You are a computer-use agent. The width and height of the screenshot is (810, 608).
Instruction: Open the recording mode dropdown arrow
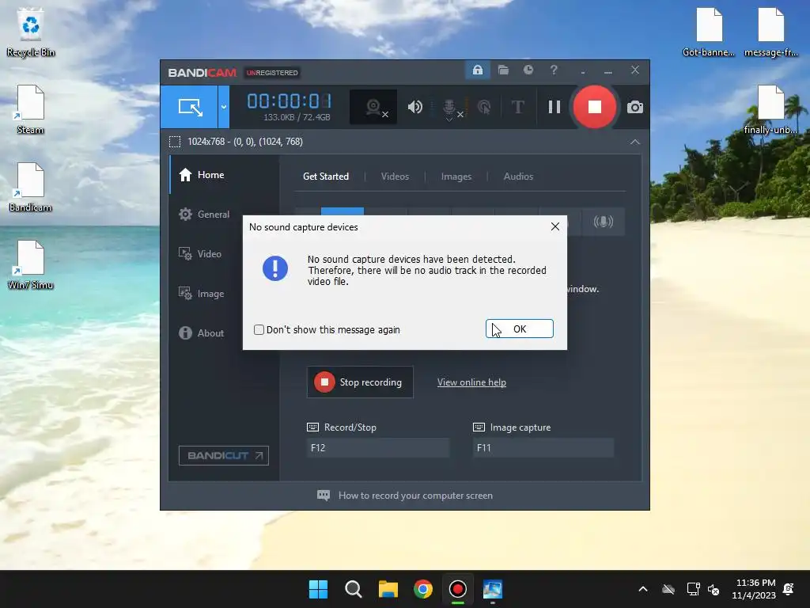[224, 107]
